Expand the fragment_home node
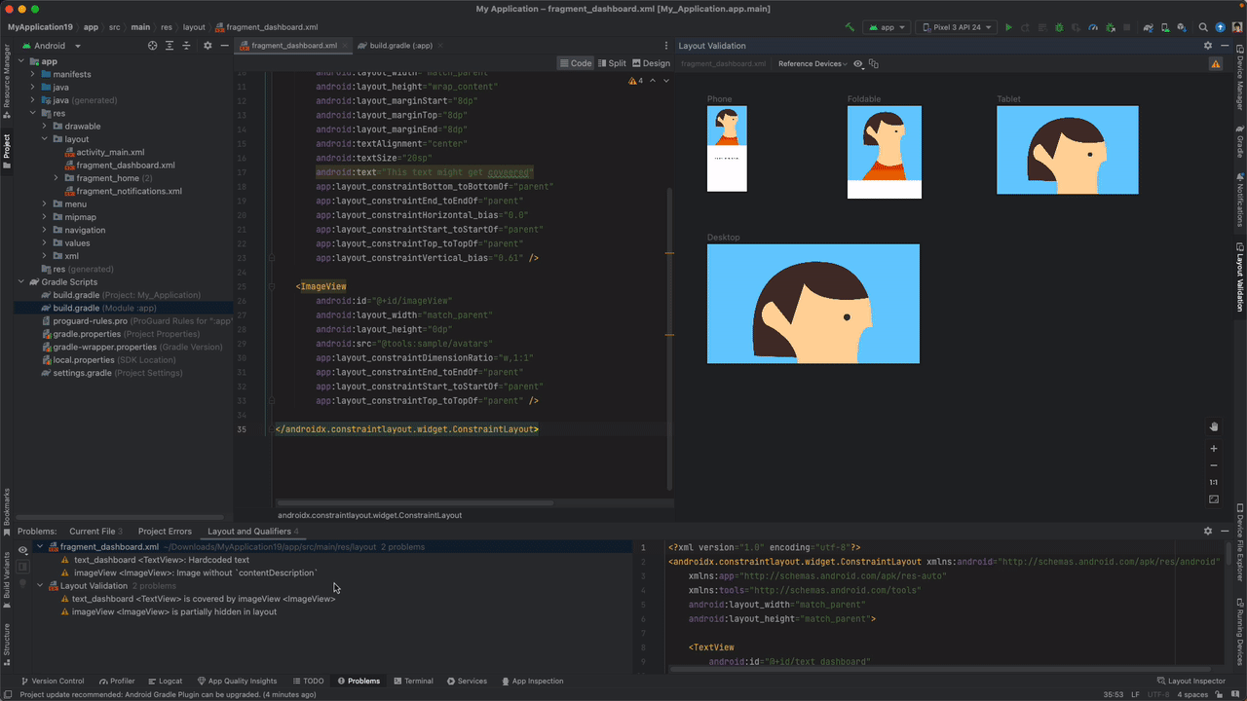This screenshot has width=1247, height=701. 56,178
